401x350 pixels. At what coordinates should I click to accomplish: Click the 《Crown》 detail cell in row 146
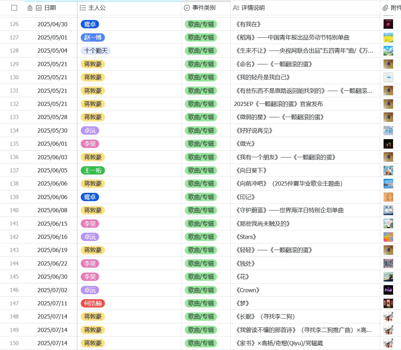tap(247, 290)
